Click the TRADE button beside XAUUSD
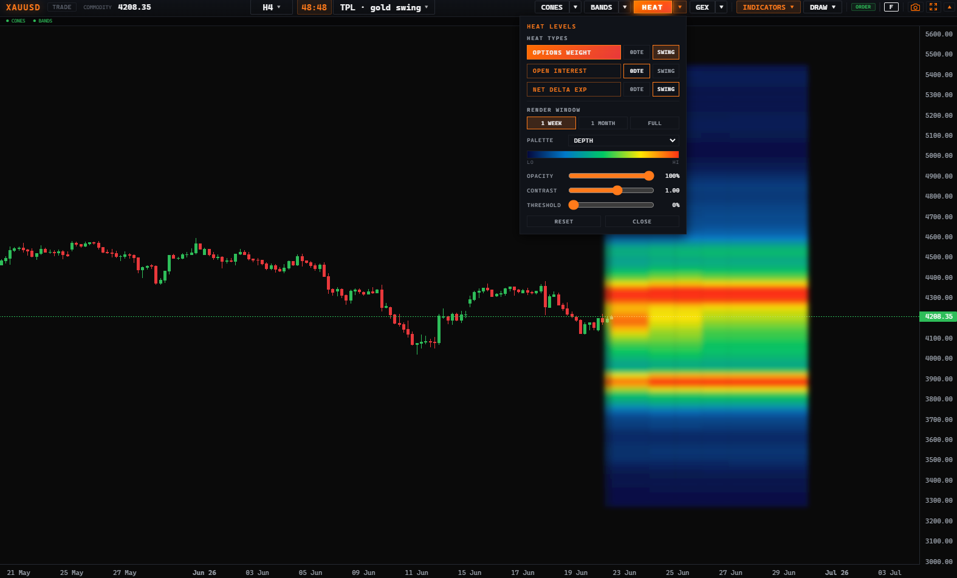Viewport: 957px width, 578px height. click(x=62, y=7)
